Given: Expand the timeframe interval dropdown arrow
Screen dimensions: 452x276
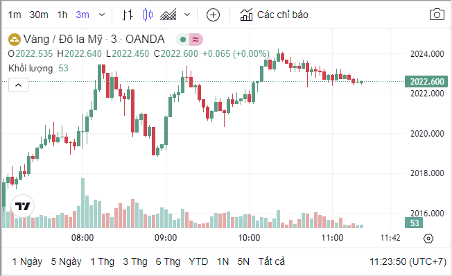Looking at the screenshot, I should point(102,15).
